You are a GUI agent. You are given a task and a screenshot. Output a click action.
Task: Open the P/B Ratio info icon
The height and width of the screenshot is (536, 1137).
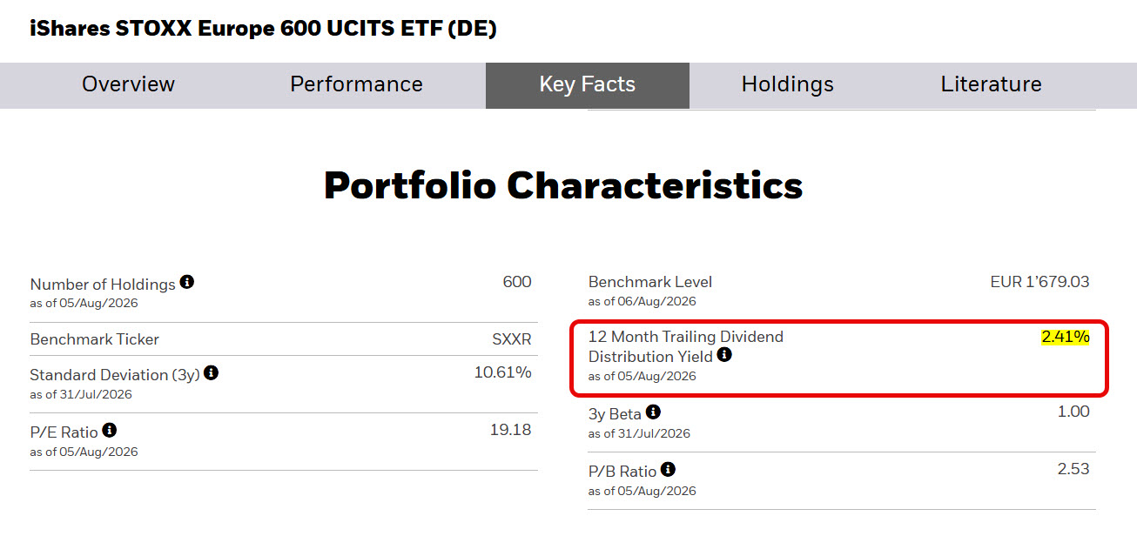pyautogui.click(x=668, y=469)
